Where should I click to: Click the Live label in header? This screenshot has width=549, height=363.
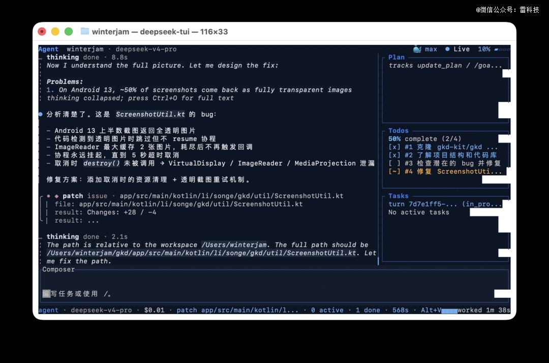462,49
